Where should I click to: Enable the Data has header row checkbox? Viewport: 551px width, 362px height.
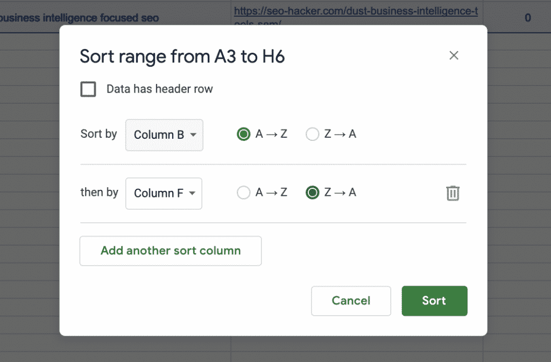click(88, 89)
